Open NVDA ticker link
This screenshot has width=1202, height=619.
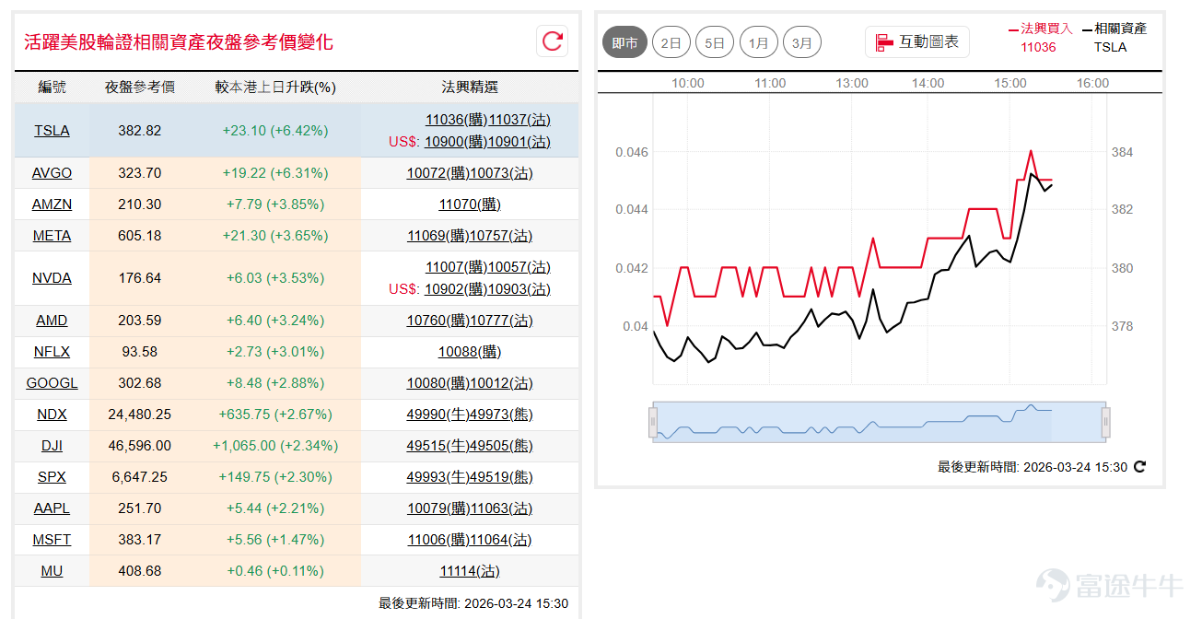click(52, 278)
